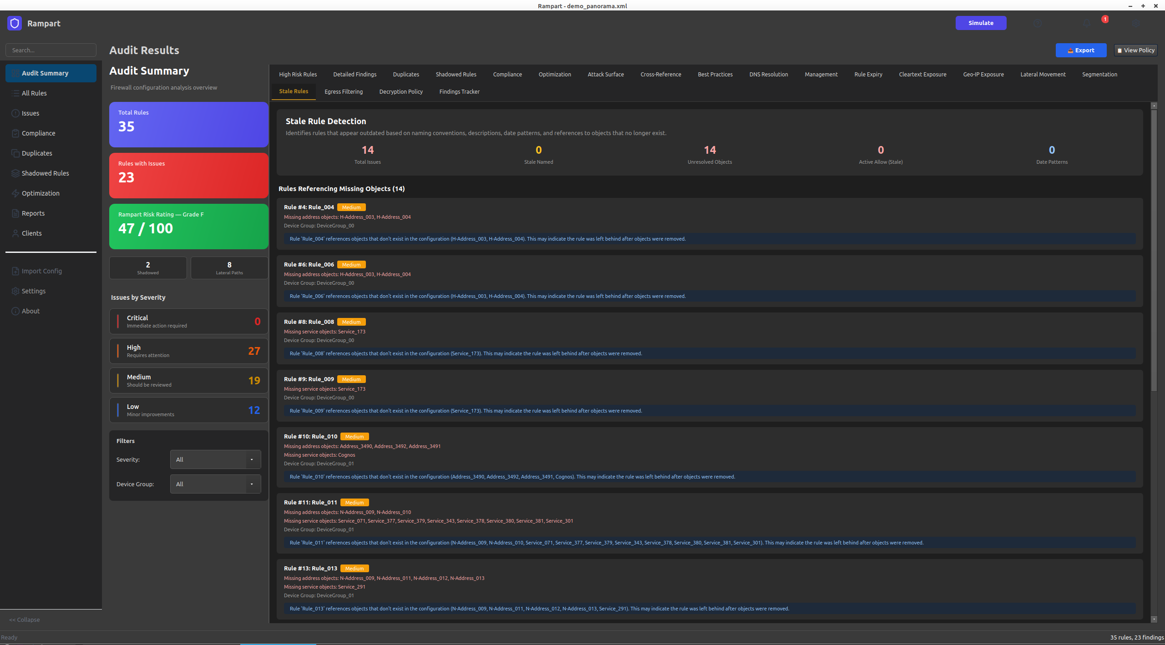The height and width of the screenshot is (645, 1165).
Task: Click the results panel vertical scrollbar
Action: (1154, 250)
